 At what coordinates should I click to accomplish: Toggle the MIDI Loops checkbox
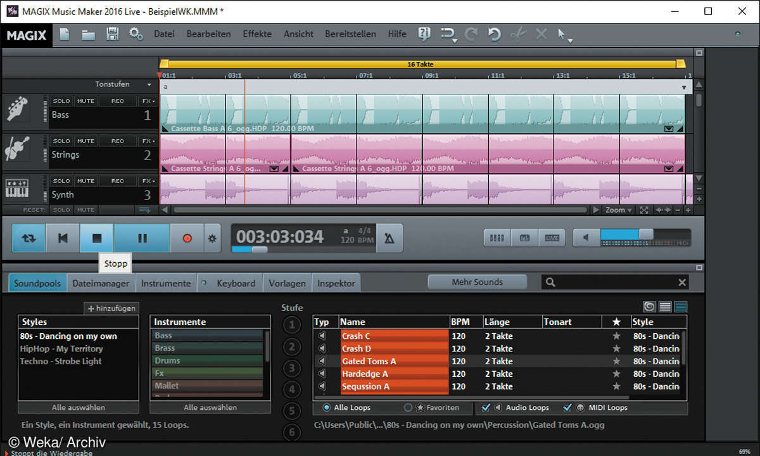tap(567, 408)
